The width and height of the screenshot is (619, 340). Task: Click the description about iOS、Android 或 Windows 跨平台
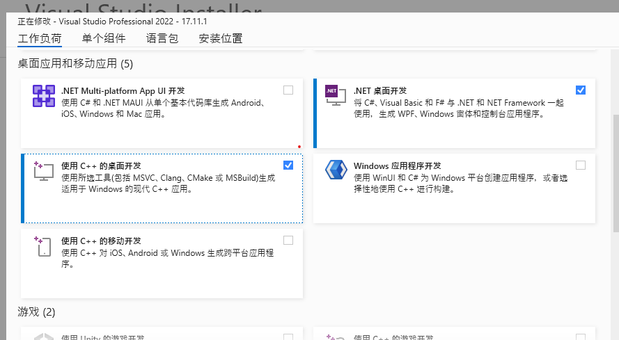[167, 259]
